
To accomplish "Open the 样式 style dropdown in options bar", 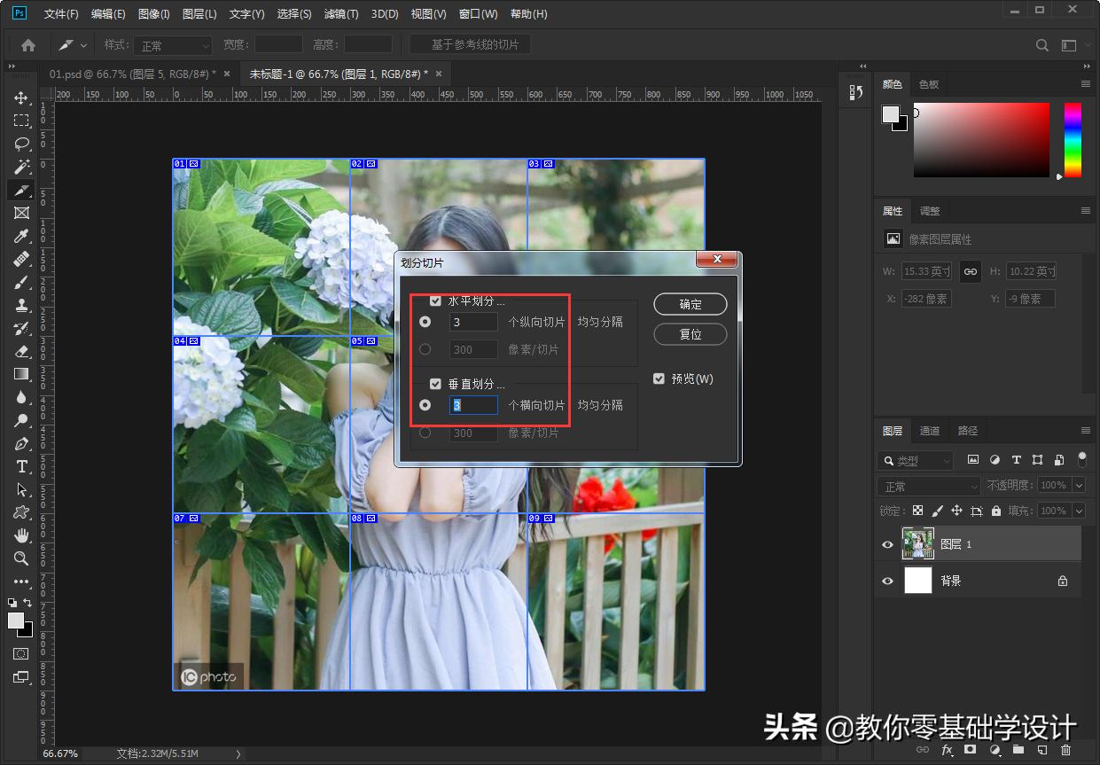I will (x=176, y=45).
